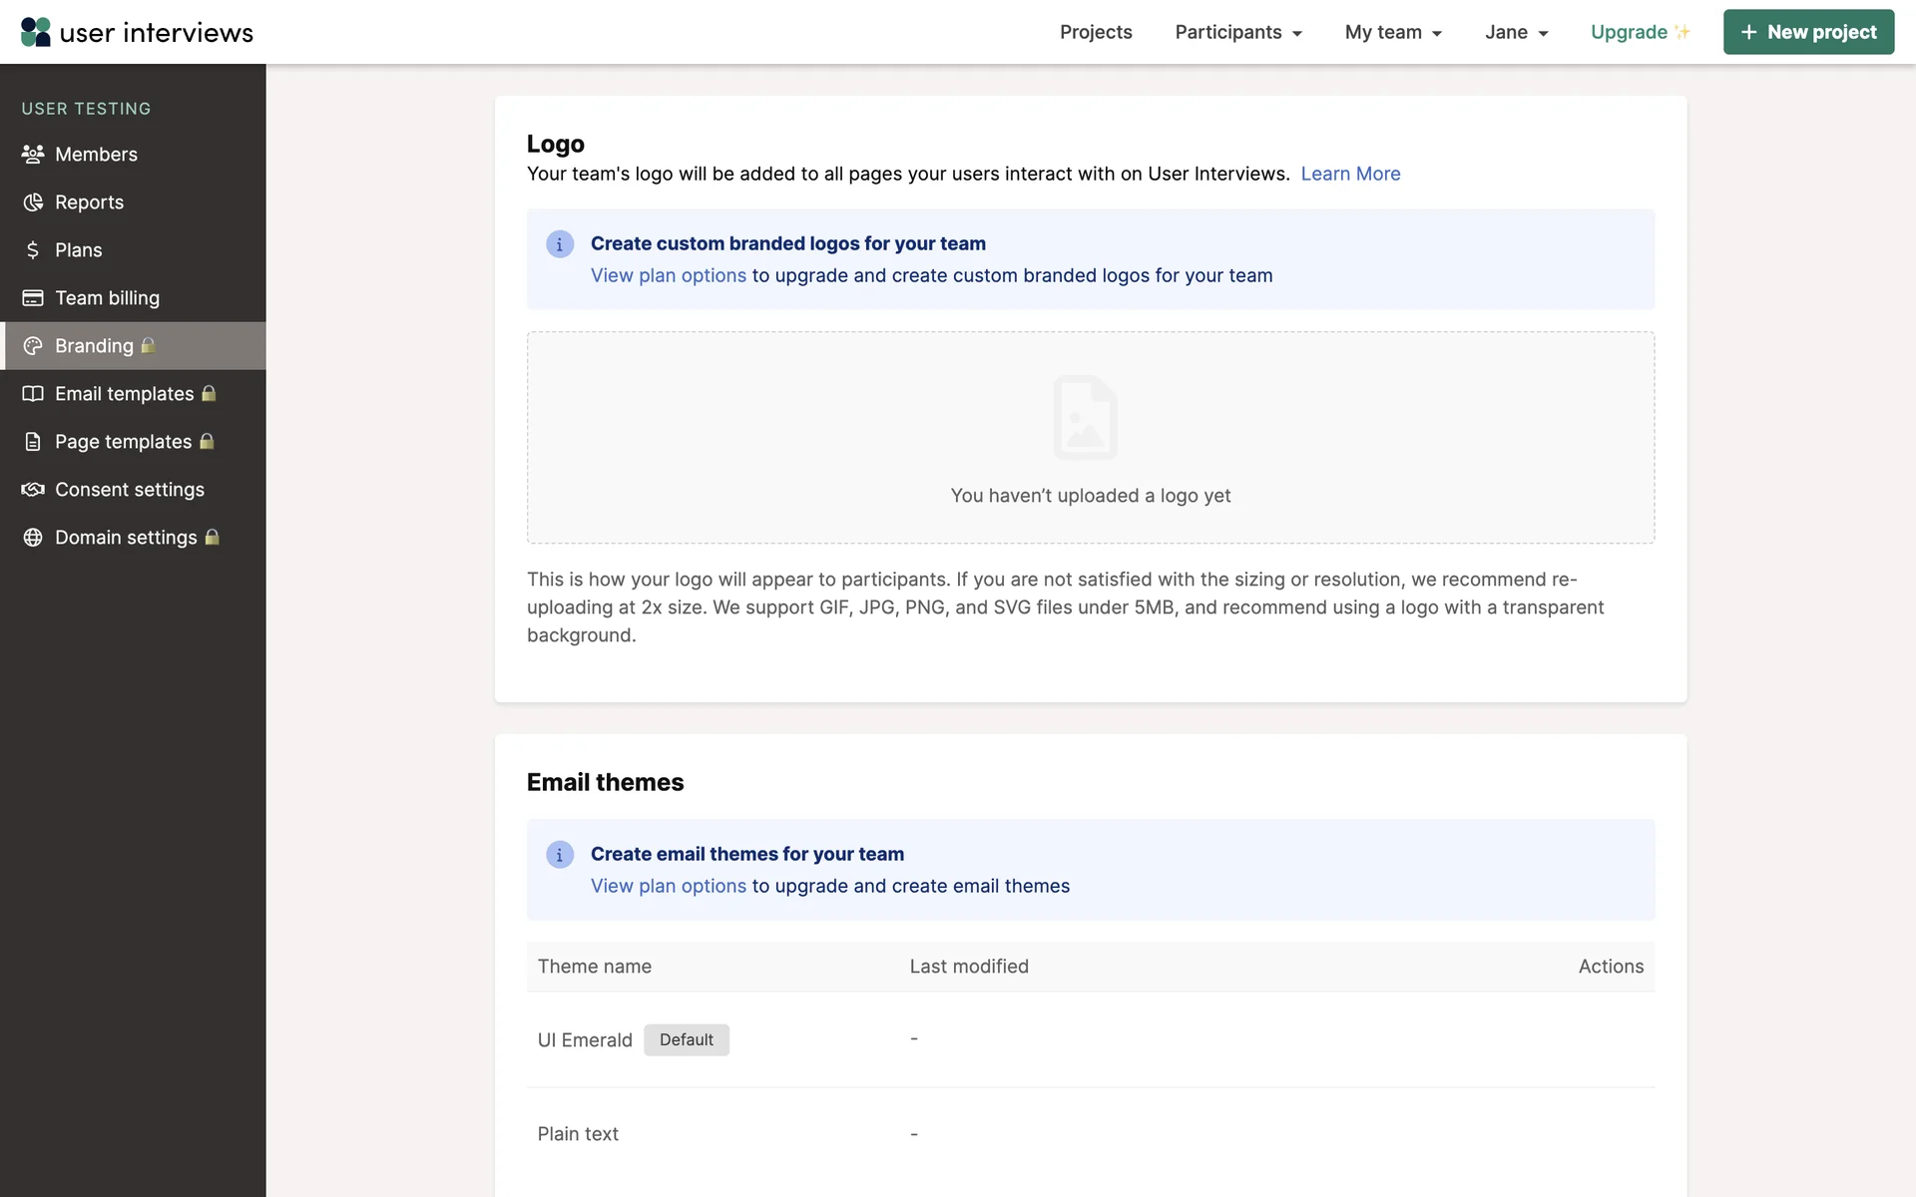Open the Jane account dropdown
The width and height of the screenshot is (1916, 1197).
1516,32
